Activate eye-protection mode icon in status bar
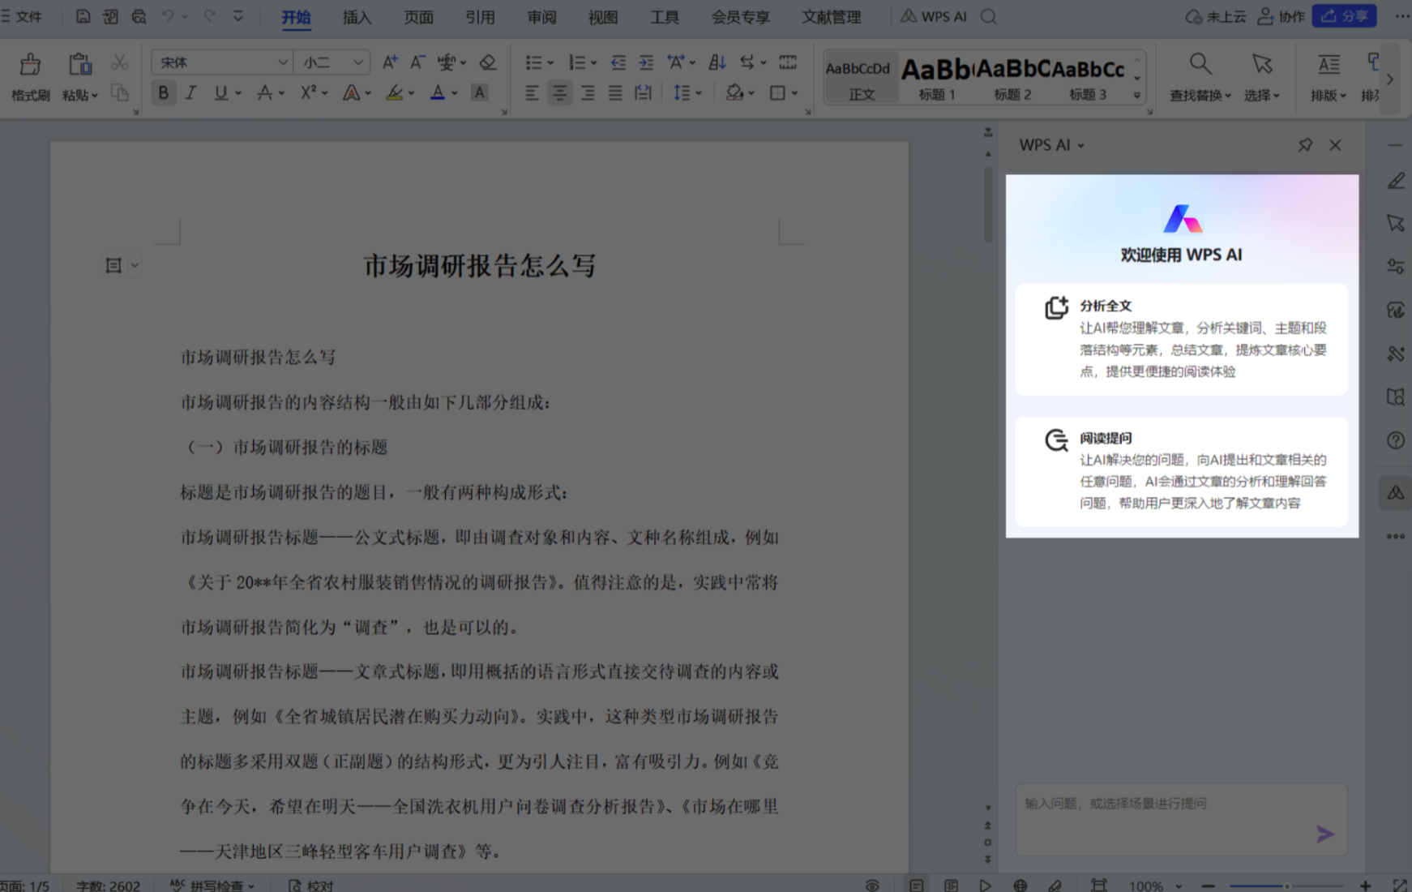 [872, 885]
